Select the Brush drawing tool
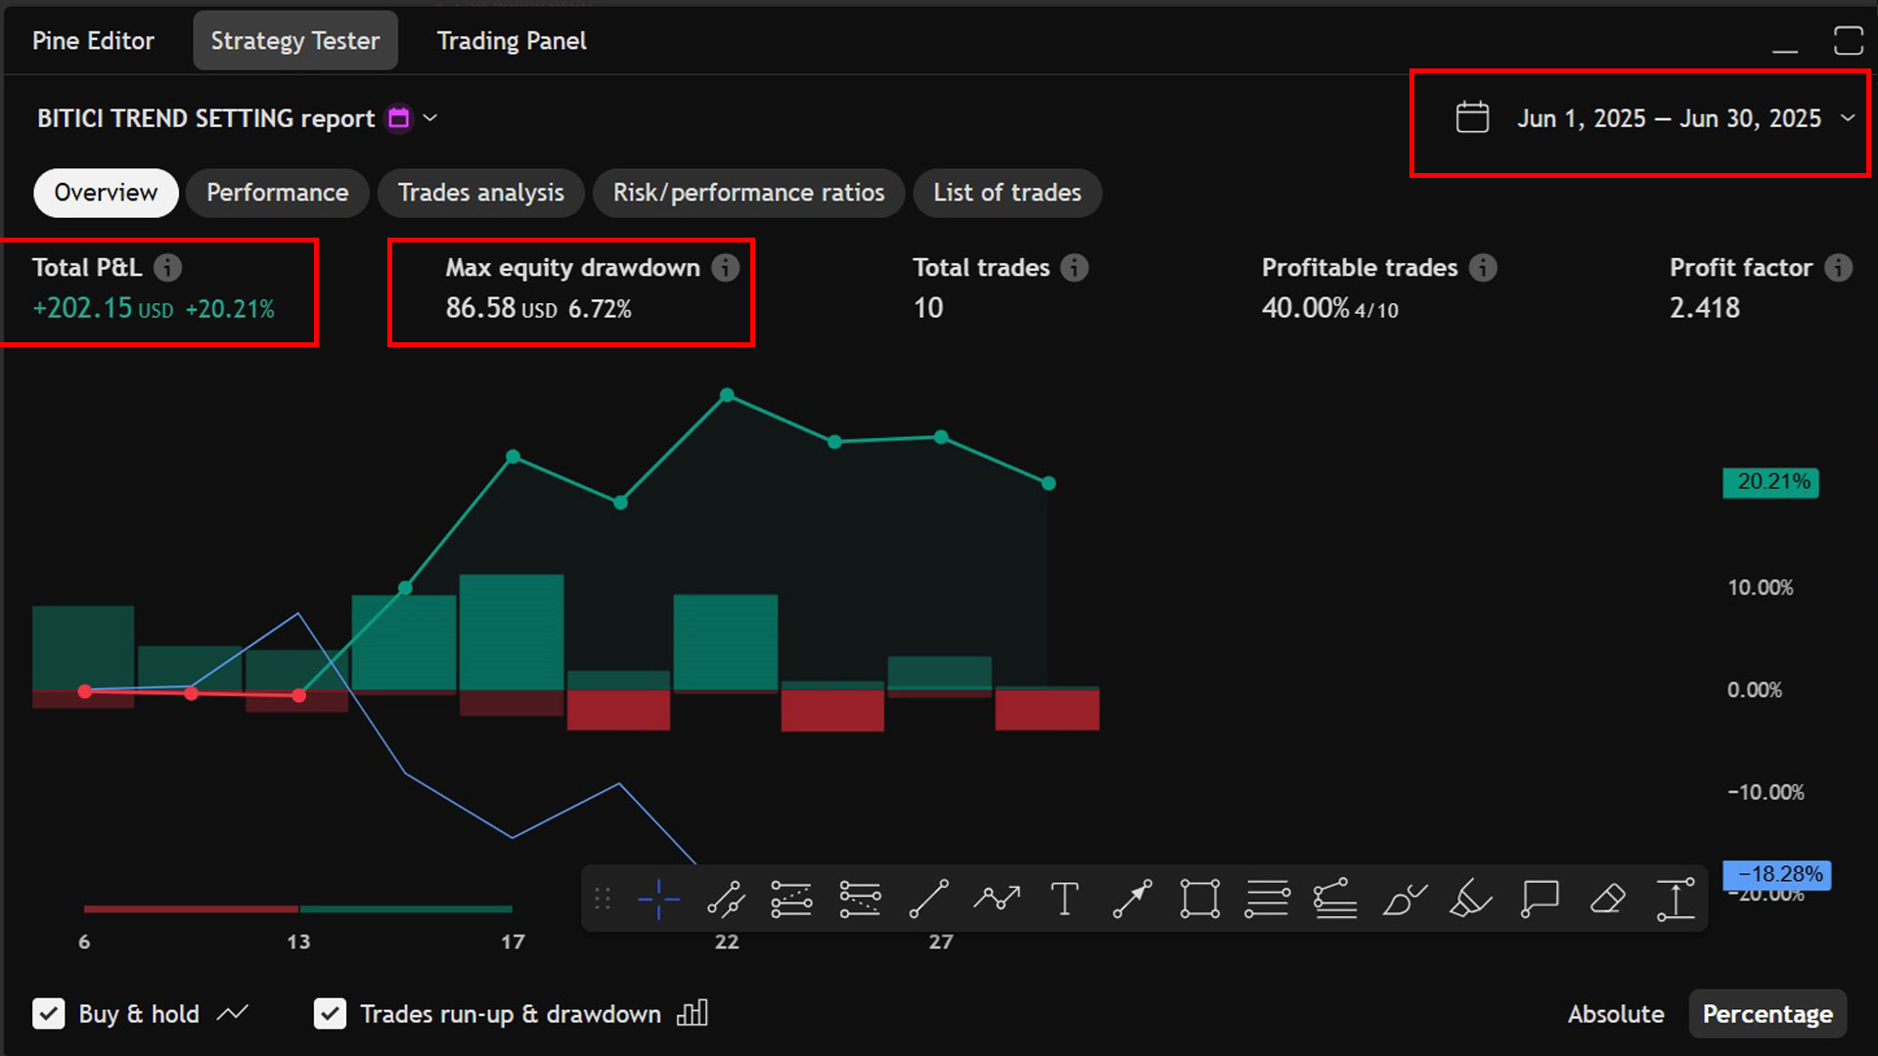The height and width of the screenshot is (1056, 1878). coord(1405,898)
